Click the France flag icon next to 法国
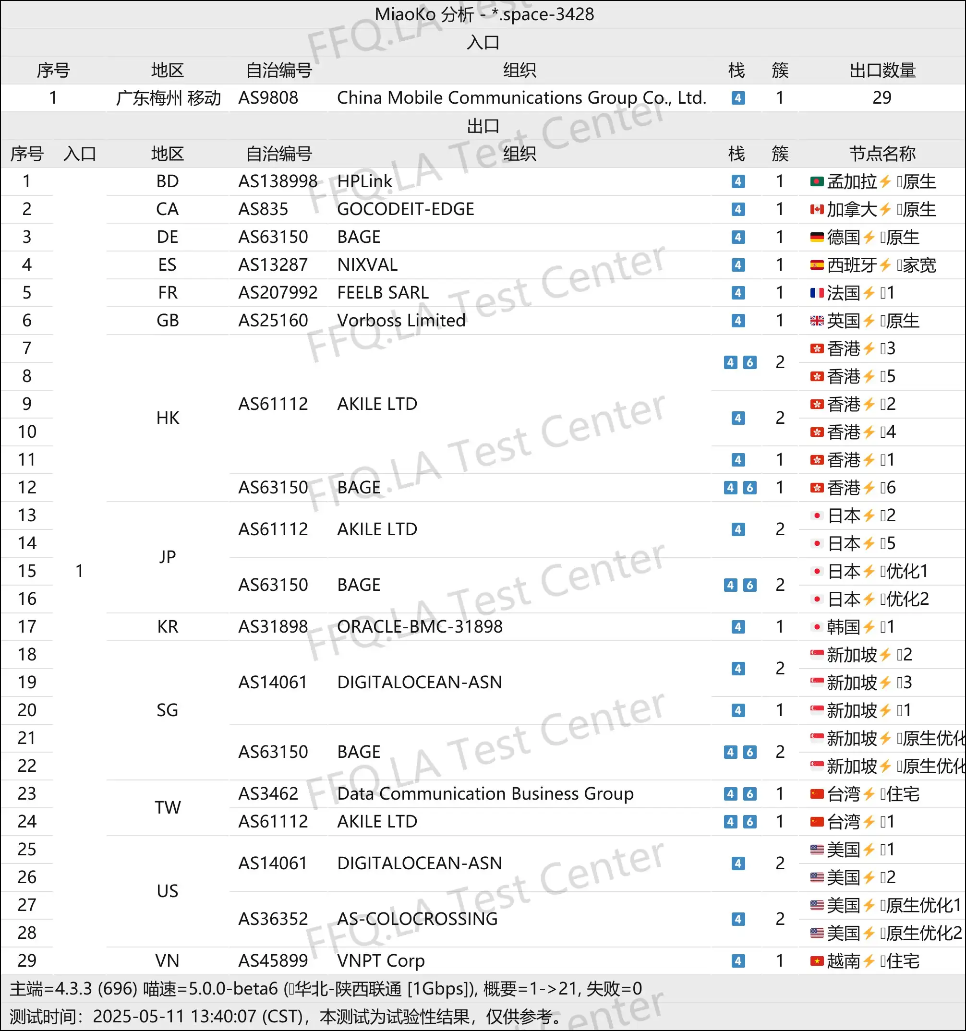Viewport: 966px width, 1031px height. (817, 293)
